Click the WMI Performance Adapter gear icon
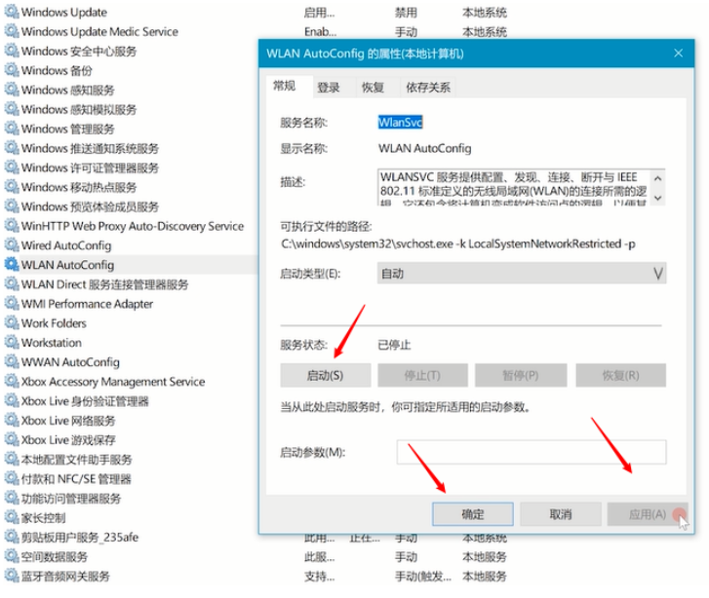Image resolution: width=709 pixels, height=598 pixels. point(11,304)
